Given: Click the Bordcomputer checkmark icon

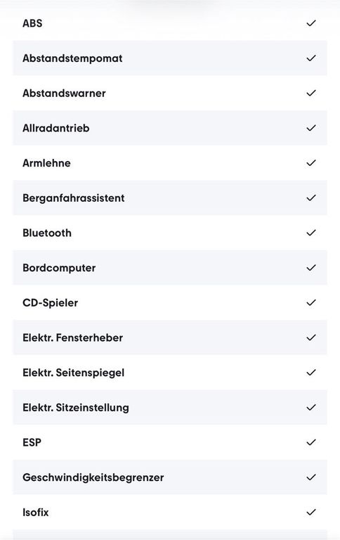Looking at the screenshot, I should click(310, 268).
